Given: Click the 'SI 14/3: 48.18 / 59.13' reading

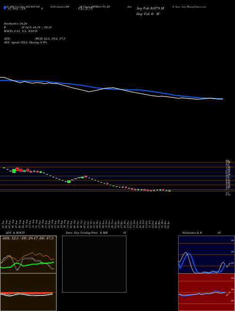Looking at the screenshot, I should pos(37,27).
